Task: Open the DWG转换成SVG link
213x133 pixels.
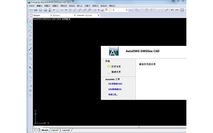Action: point(115,89)
